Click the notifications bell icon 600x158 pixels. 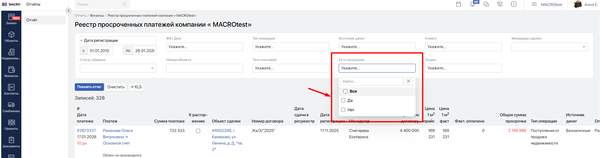pos(472,4)
